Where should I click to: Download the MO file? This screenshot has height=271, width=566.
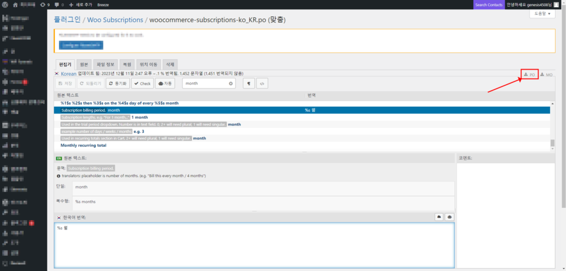click(546, 75)
